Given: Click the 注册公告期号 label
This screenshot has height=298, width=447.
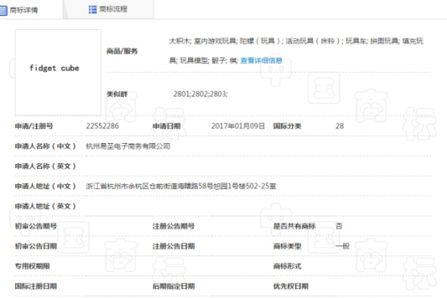Looking at the screenshot, I should point(173,226).
